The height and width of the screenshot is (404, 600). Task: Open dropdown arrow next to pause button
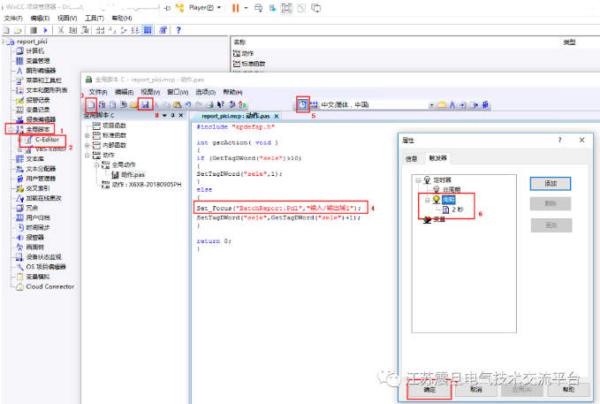246,8
